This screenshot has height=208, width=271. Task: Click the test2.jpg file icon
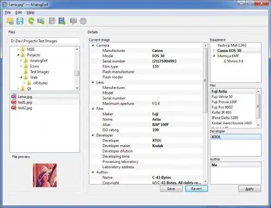pyautogui.click(x=13, y=108)
